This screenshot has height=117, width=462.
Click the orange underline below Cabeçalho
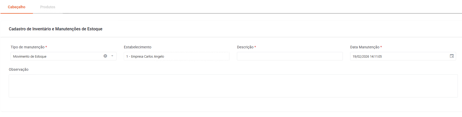pyautogui.click(x=16, y=13)
